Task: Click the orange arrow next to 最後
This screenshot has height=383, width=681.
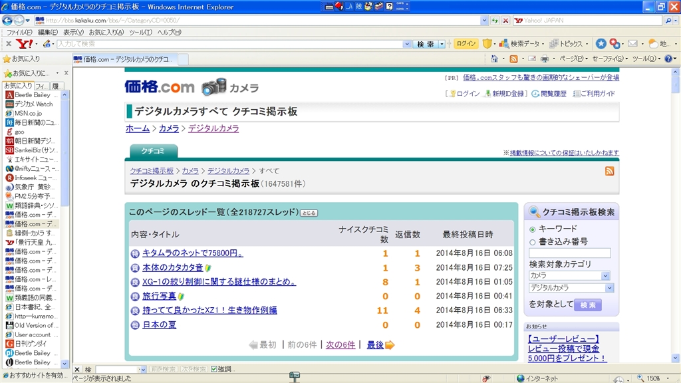Action: [390, 345]
